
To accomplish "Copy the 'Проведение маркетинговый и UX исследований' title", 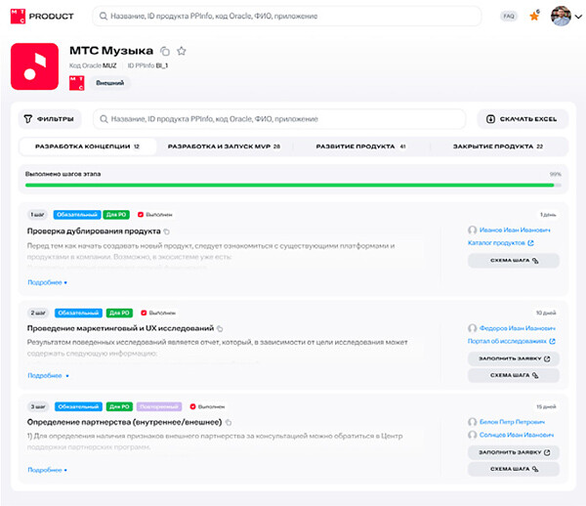I will tap(220, 329).
